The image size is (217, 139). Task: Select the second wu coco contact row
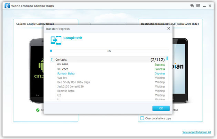pos(108,69)
